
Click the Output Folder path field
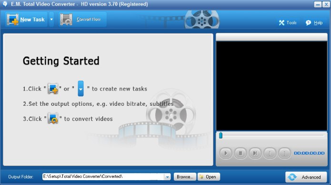coord(103,176)
